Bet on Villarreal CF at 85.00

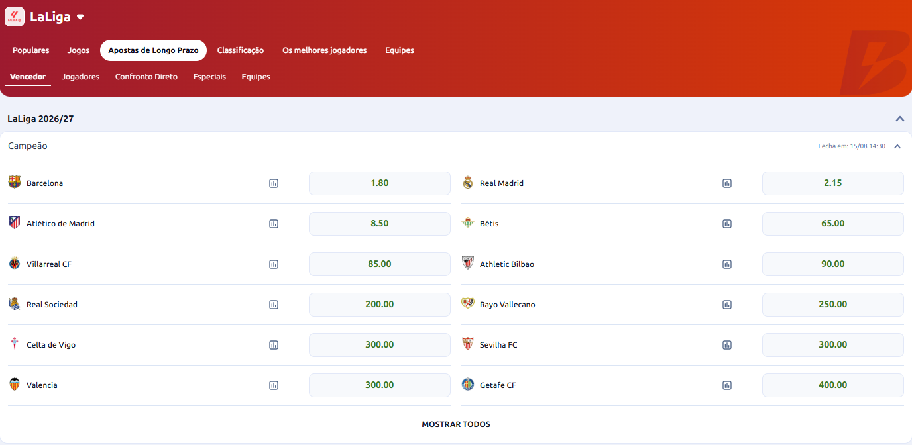[x=380, y=264]
